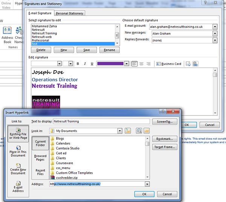Click the signature list scrollbar down arrow
The height and width of the screenshot is (202, 226).
point(117,43)
